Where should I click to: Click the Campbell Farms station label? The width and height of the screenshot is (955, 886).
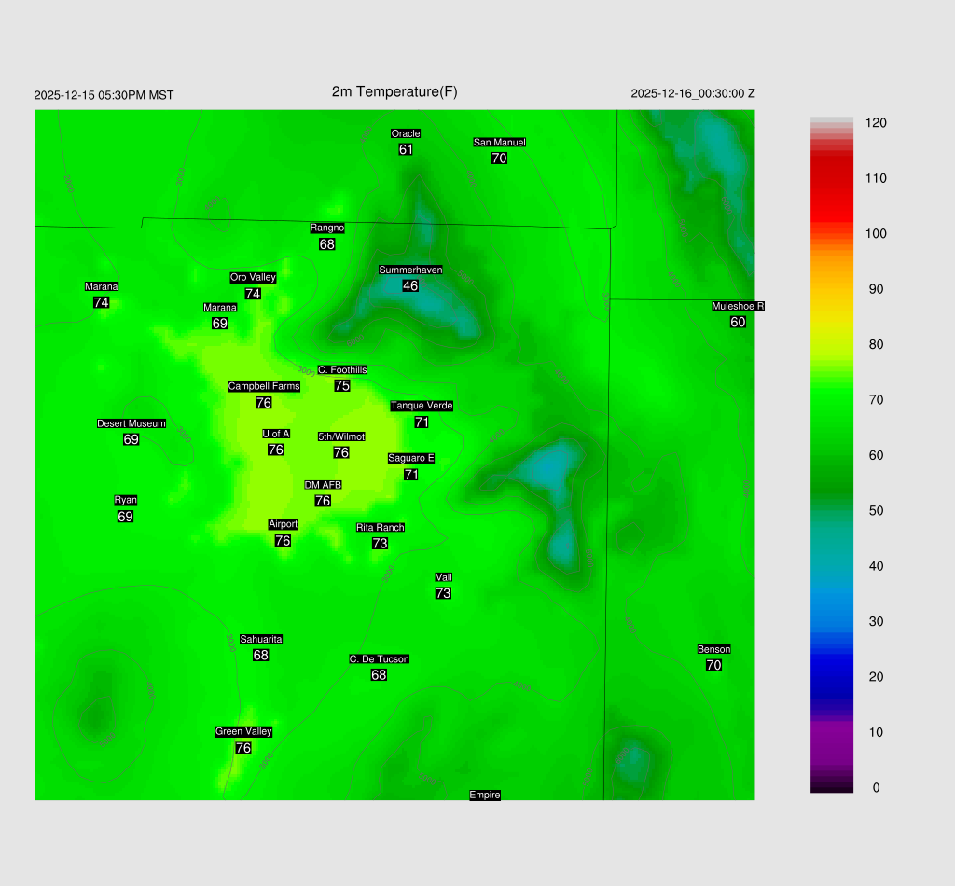pos(264,386)
